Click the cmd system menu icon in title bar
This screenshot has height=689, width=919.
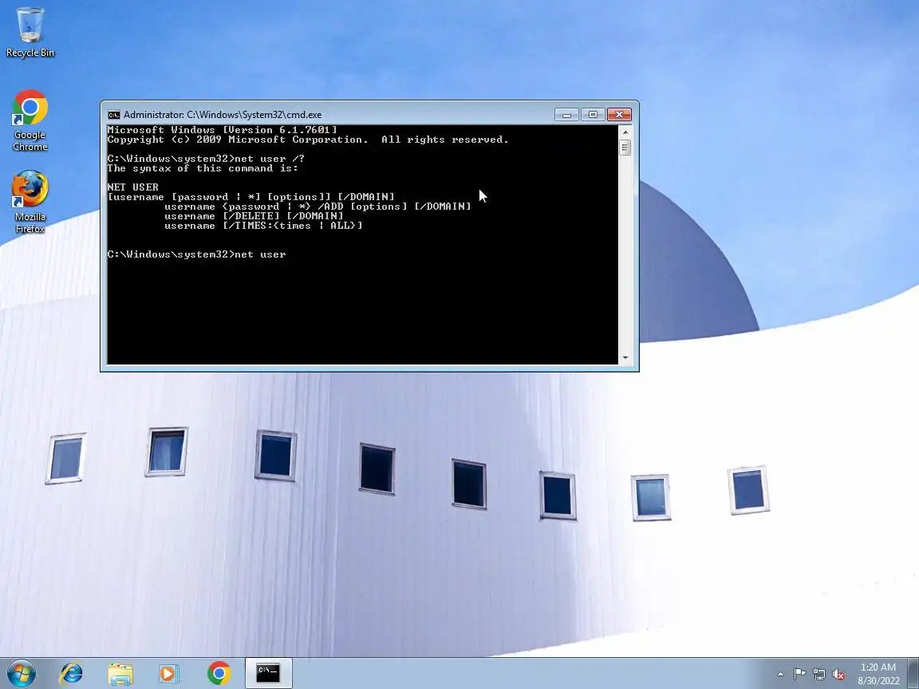pos(114,115)
